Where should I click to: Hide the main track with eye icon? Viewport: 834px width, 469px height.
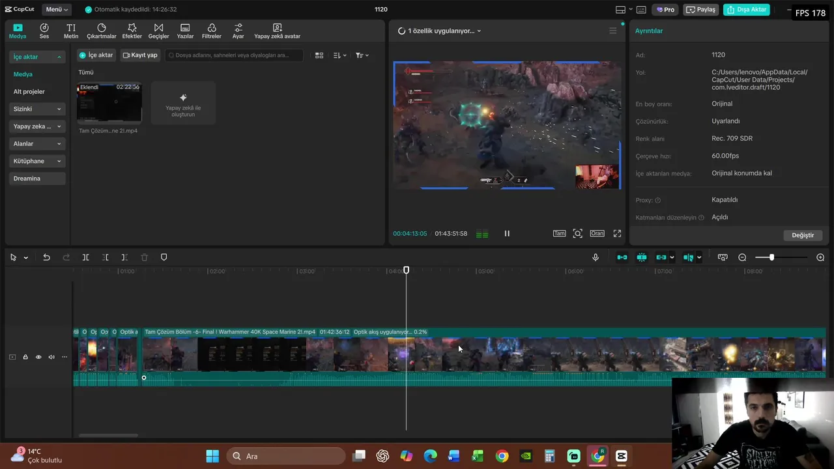38,357
